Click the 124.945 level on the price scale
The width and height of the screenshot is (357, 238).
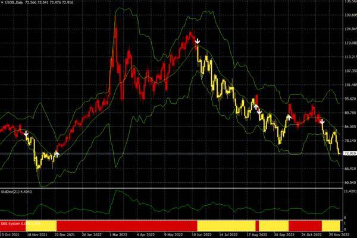coord(349,30)
